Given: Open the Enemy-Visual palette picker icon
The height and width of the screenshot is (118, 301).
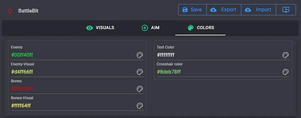Looking at the screenshot, I should click(x=140, y=72).
